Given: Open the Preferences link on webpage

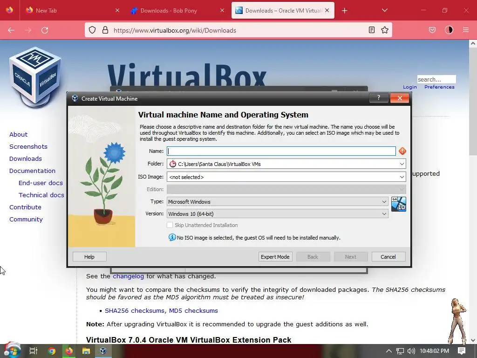Looking at the screenshot, I should 439,87.
